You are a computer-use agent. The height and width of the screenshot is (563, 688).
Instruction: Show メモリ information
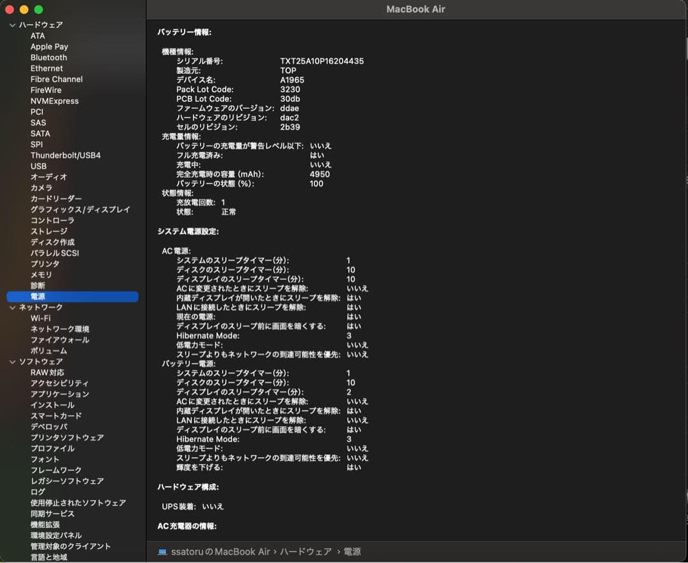[41, 274]
